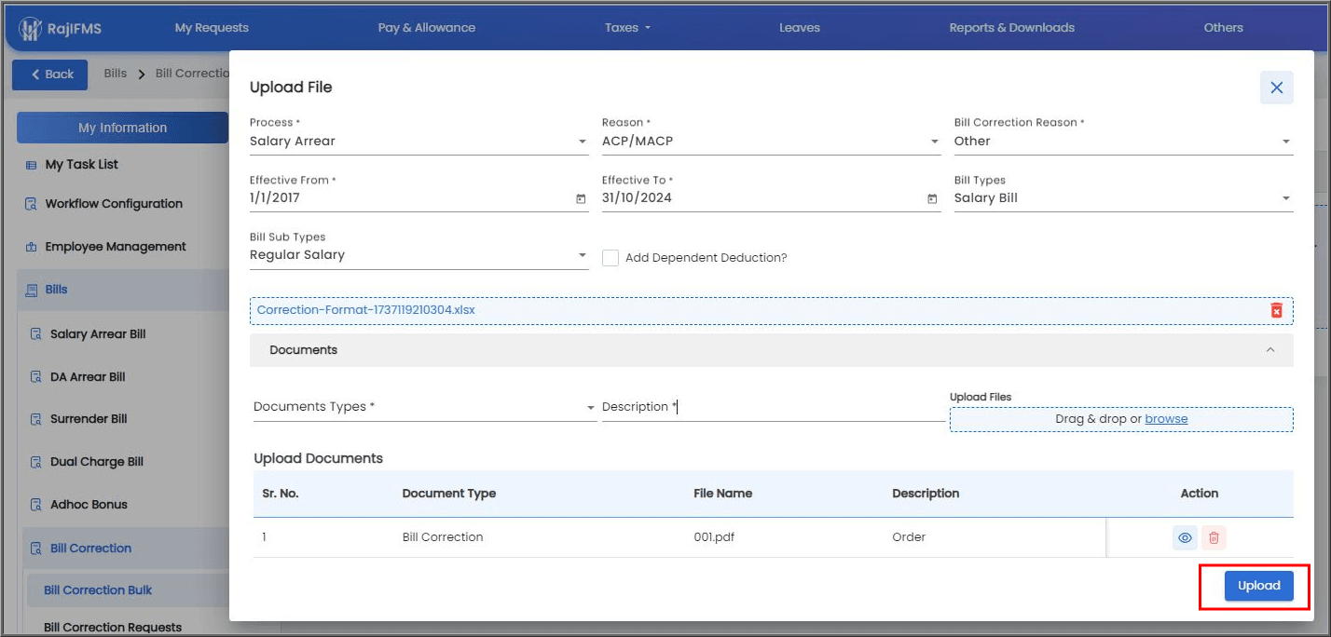The height and width of the screenshot is (637, 1331).
Task: Open Bill Correction Reason dropdown
Action: click(1123, 142)
